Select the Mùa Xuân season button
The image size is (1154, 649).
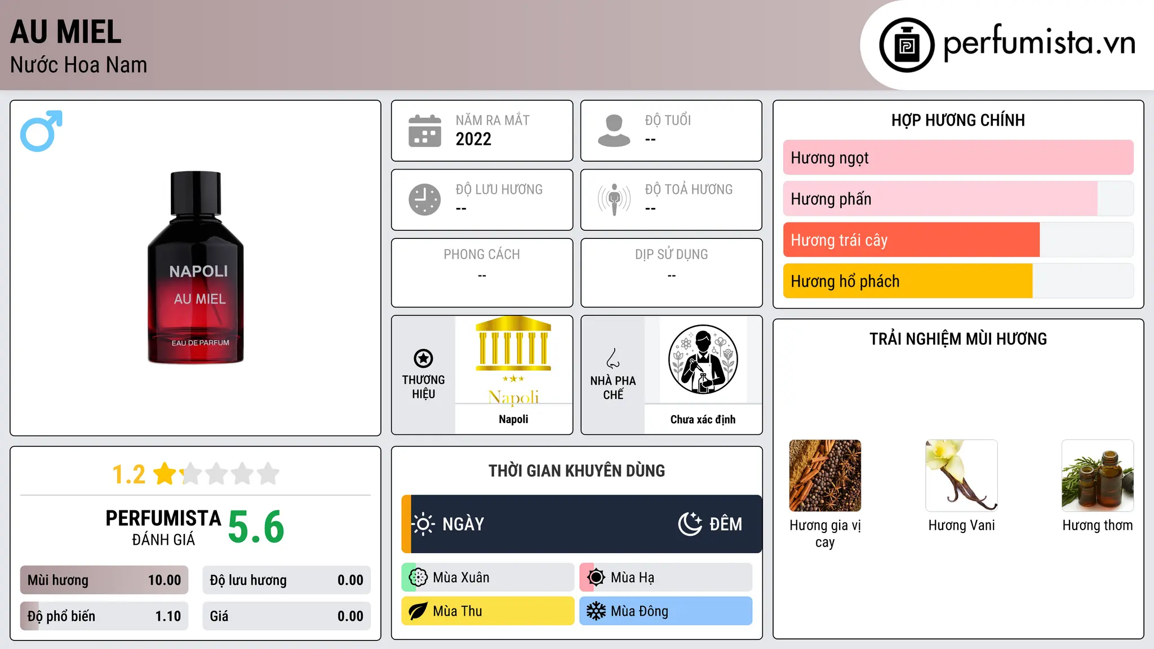pyautogui.click(x=488, y=577)
